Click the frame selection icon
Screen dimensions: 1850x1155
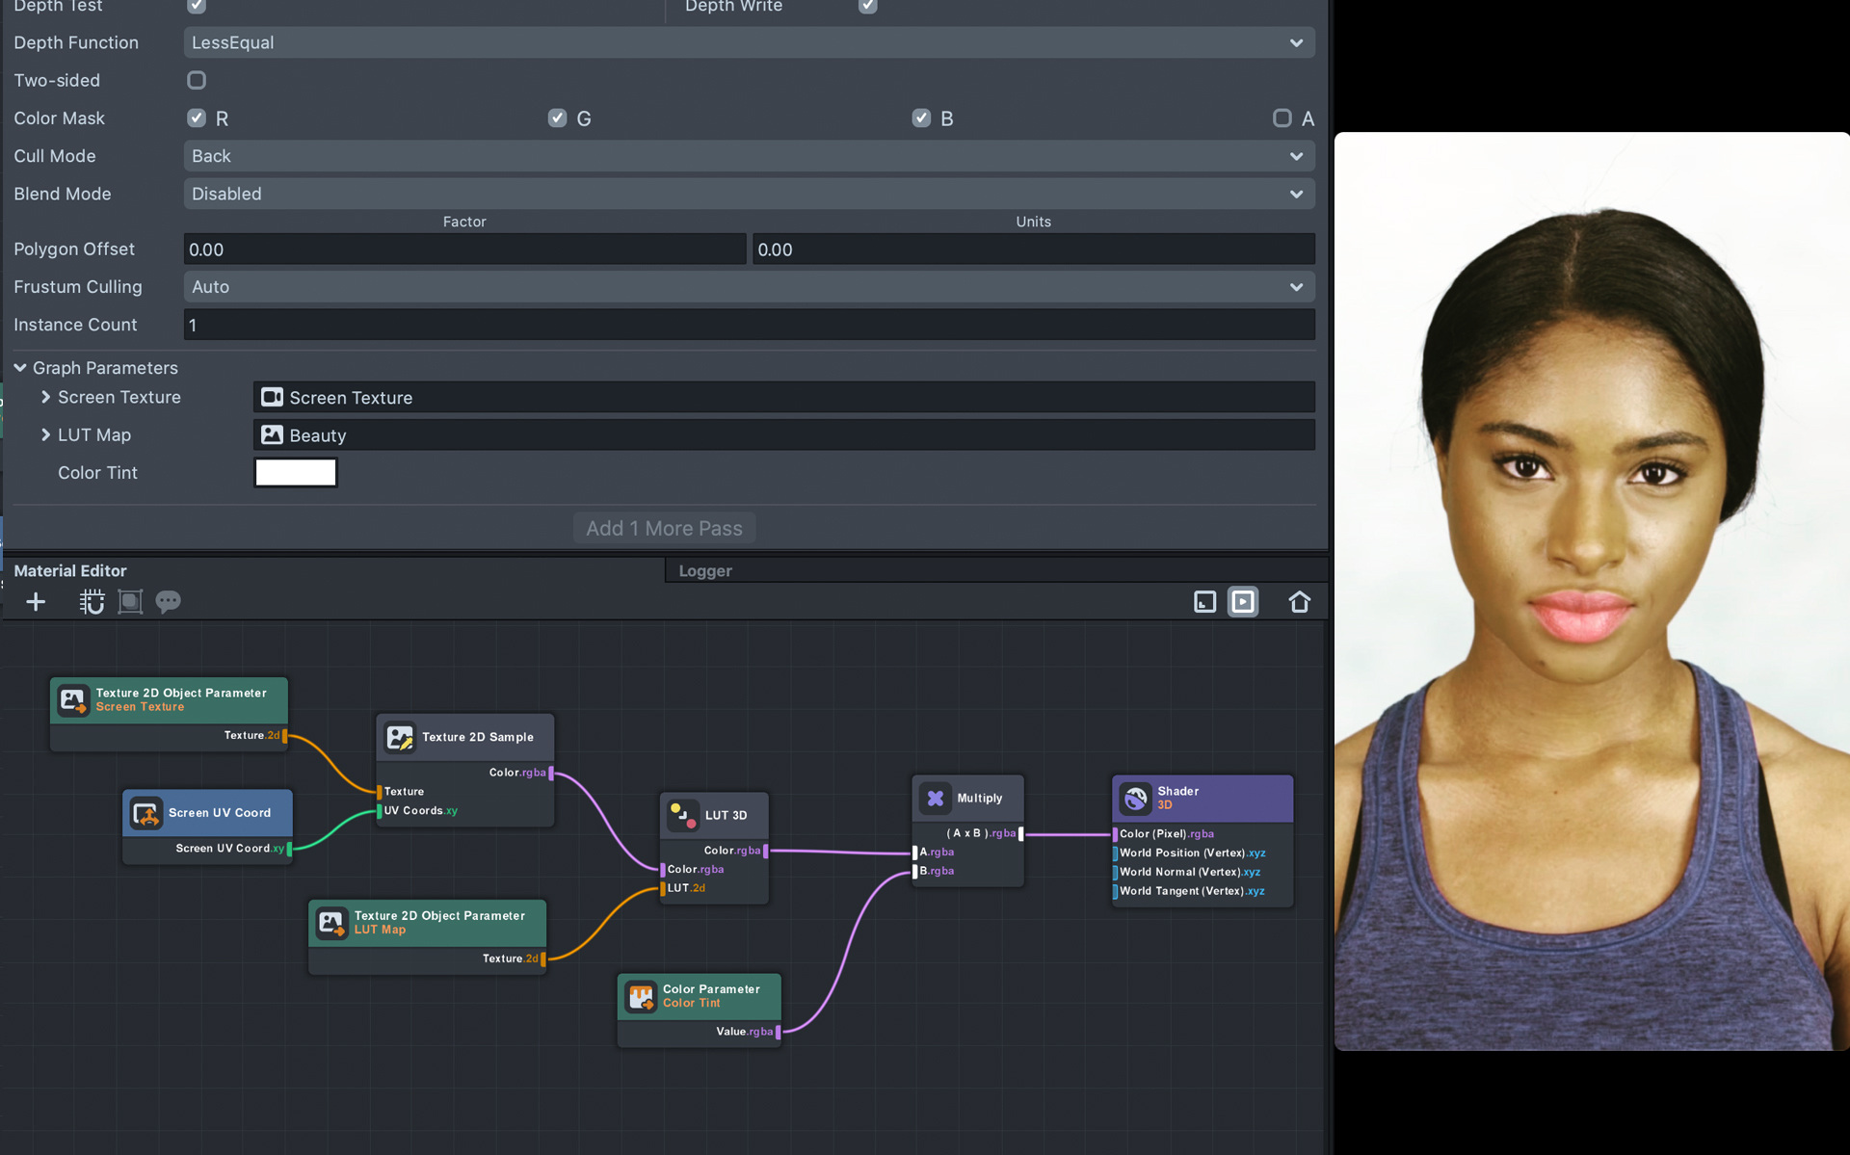pos(130,602)
